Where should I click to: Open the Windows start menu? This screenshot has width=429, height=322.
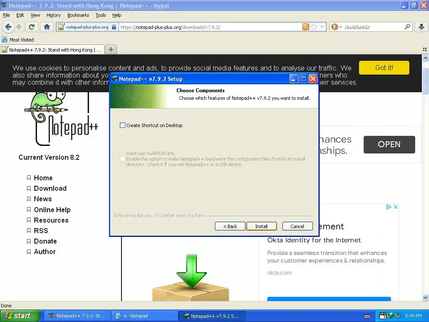click(x=19, y=316)
